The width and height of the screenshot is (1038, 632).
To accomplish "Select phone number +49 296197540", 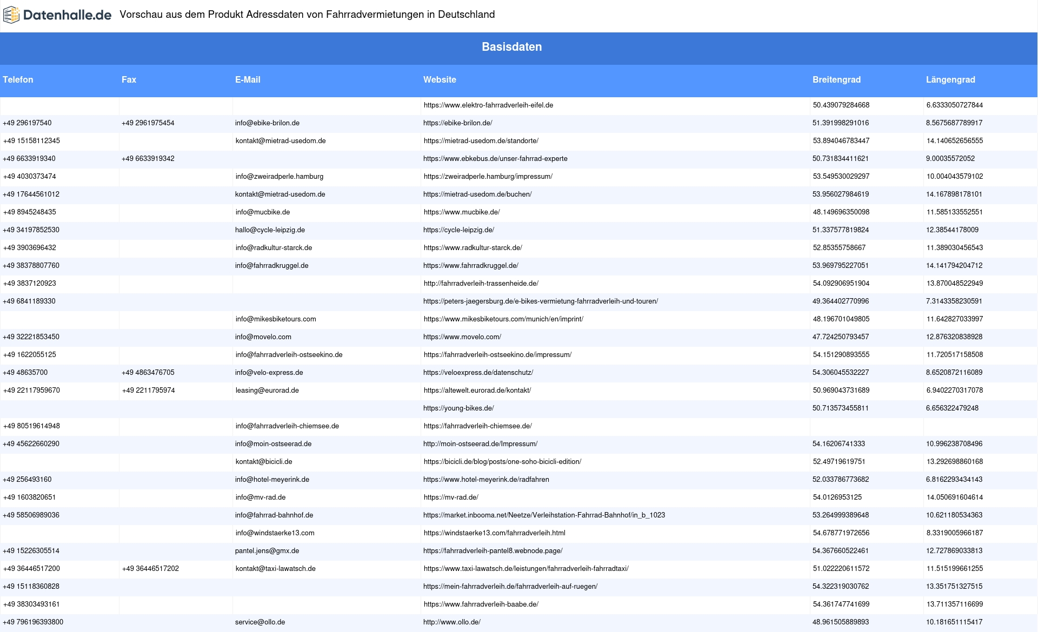I will coord(27,123).
